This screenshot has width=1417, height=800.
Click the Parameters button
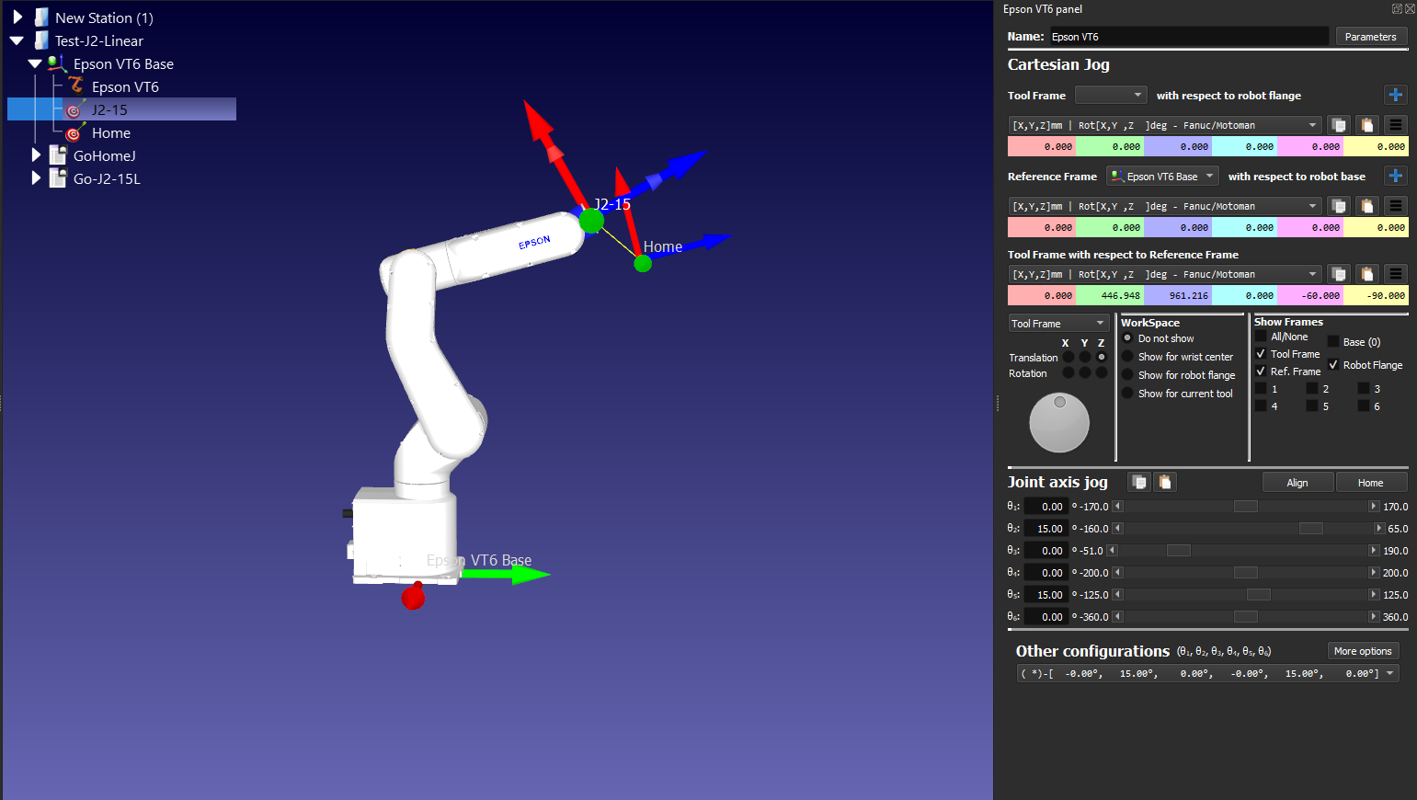coord(1370,37)
